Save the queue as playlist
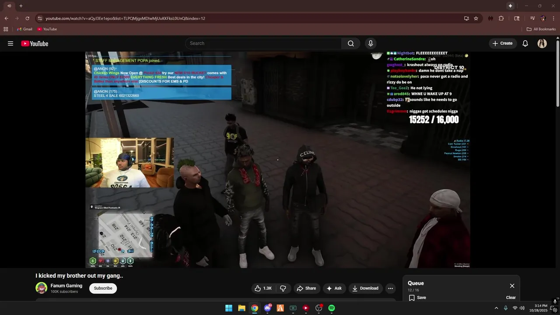The width and height of the screenshot is (560, 315). point(417,297)
